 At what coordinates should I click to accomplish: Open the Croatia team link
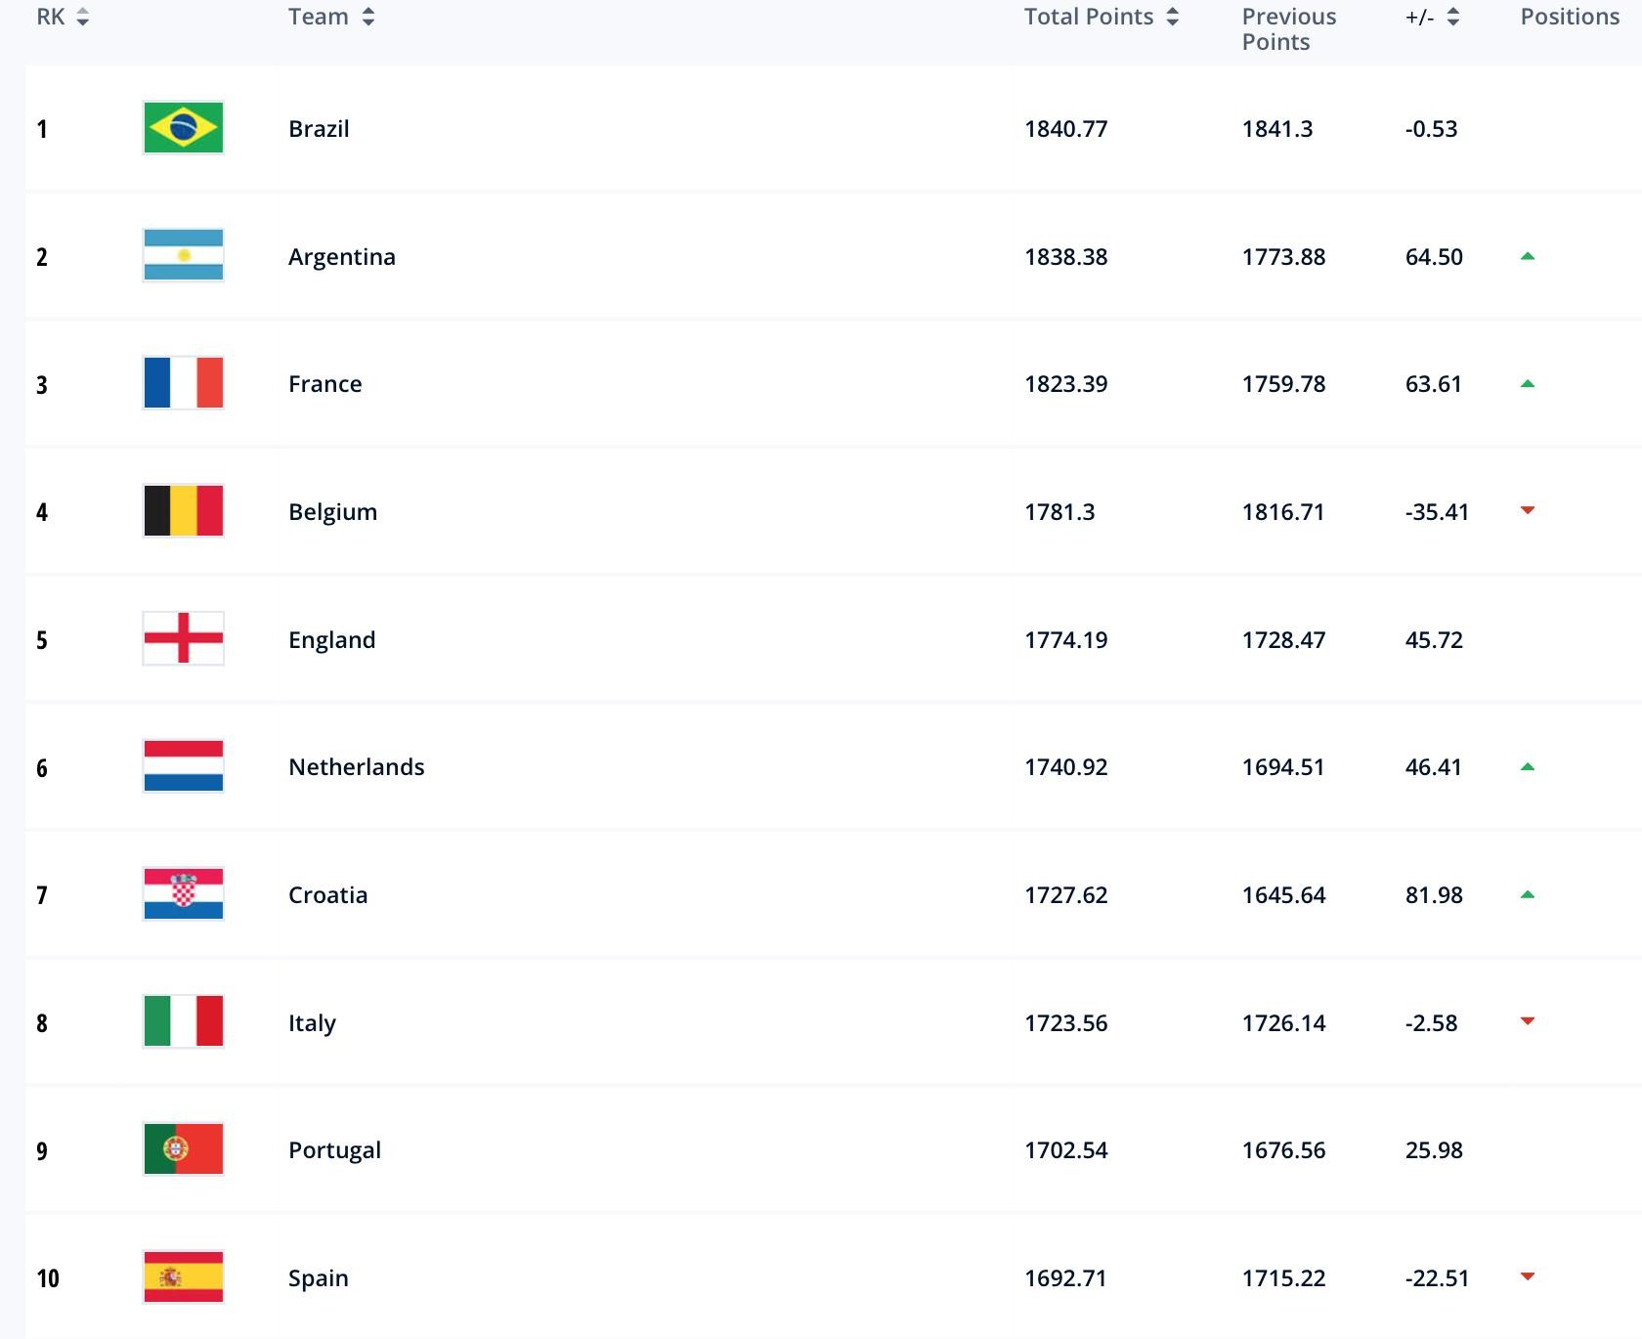327,894
